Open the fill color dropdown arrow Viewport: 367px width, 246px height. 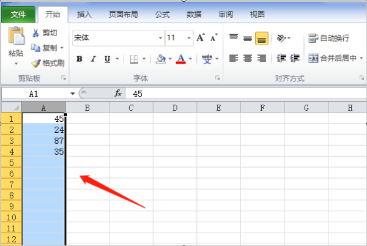[170, 59]
